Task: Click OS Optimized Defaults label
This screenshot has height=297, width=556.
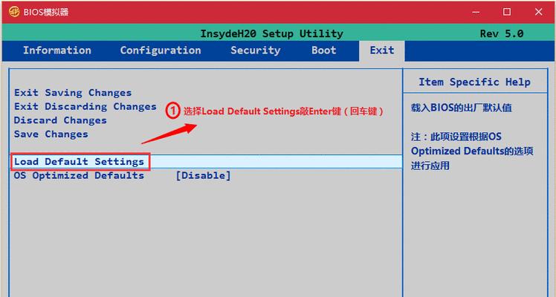Action: (x=79, y=175)
